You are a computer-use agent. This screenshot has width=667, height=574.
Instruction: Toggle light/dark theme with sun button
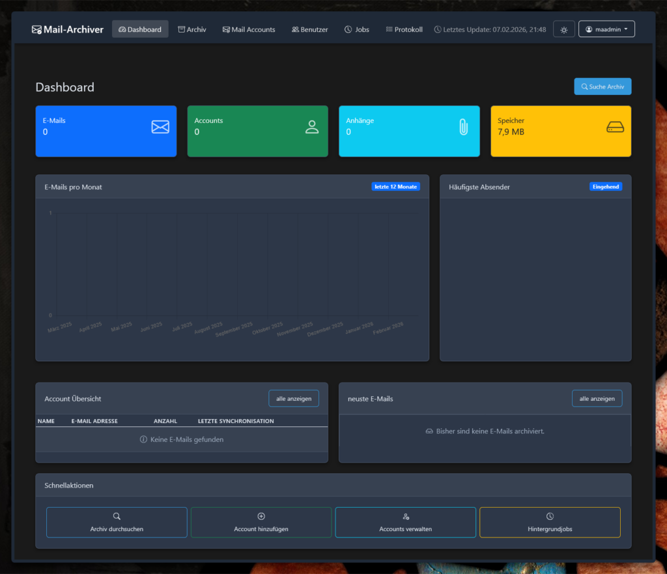click(x=564, y=29)
